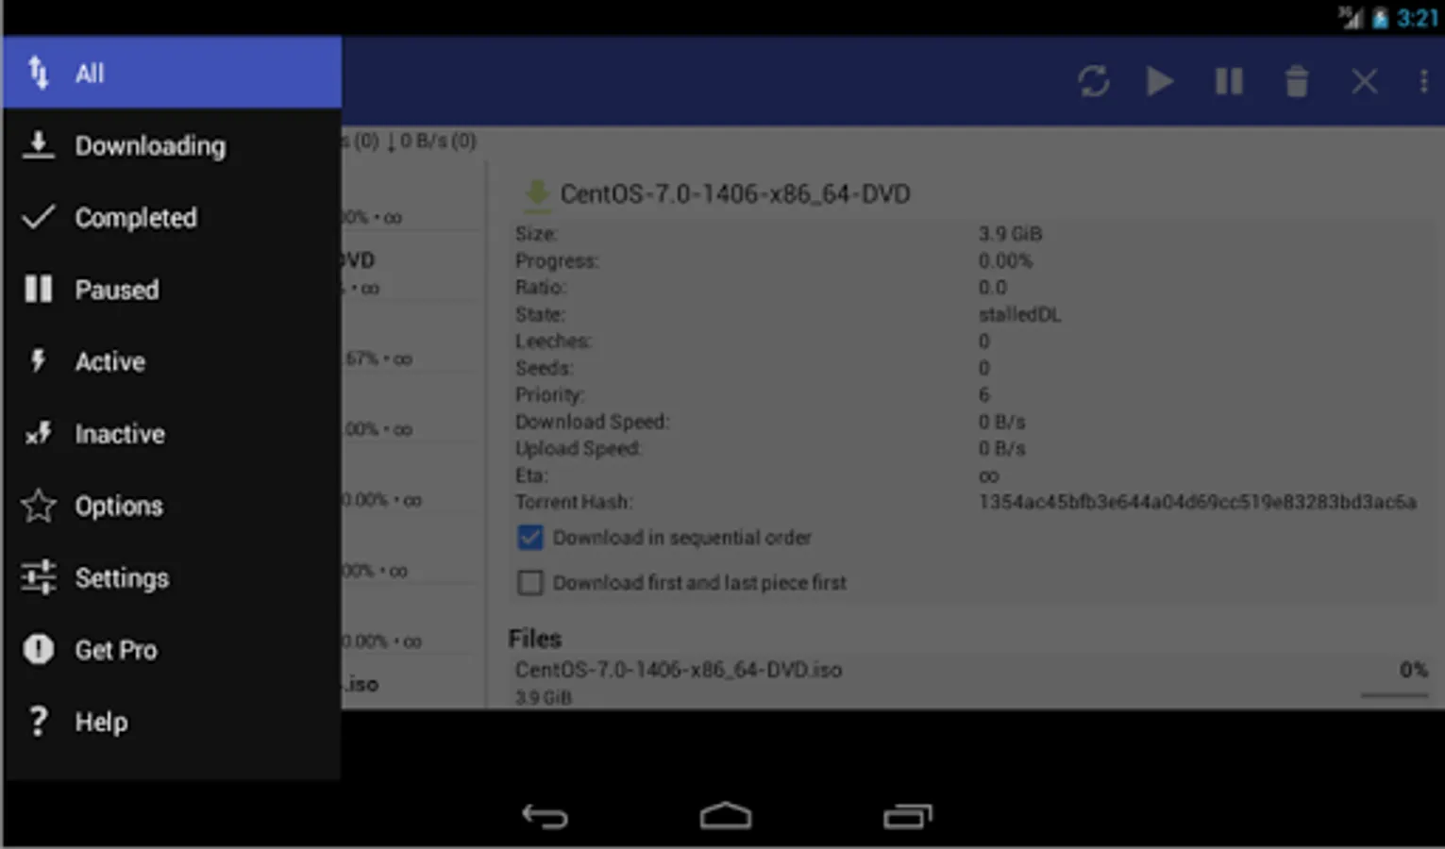Tap the Android back button
Image resolution: width=1445 pixels, height=849 pixels.
click(x=545, y=816)
